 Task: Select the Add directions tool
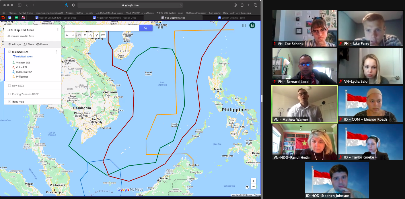pyautogui.click(x=97, y=35)
